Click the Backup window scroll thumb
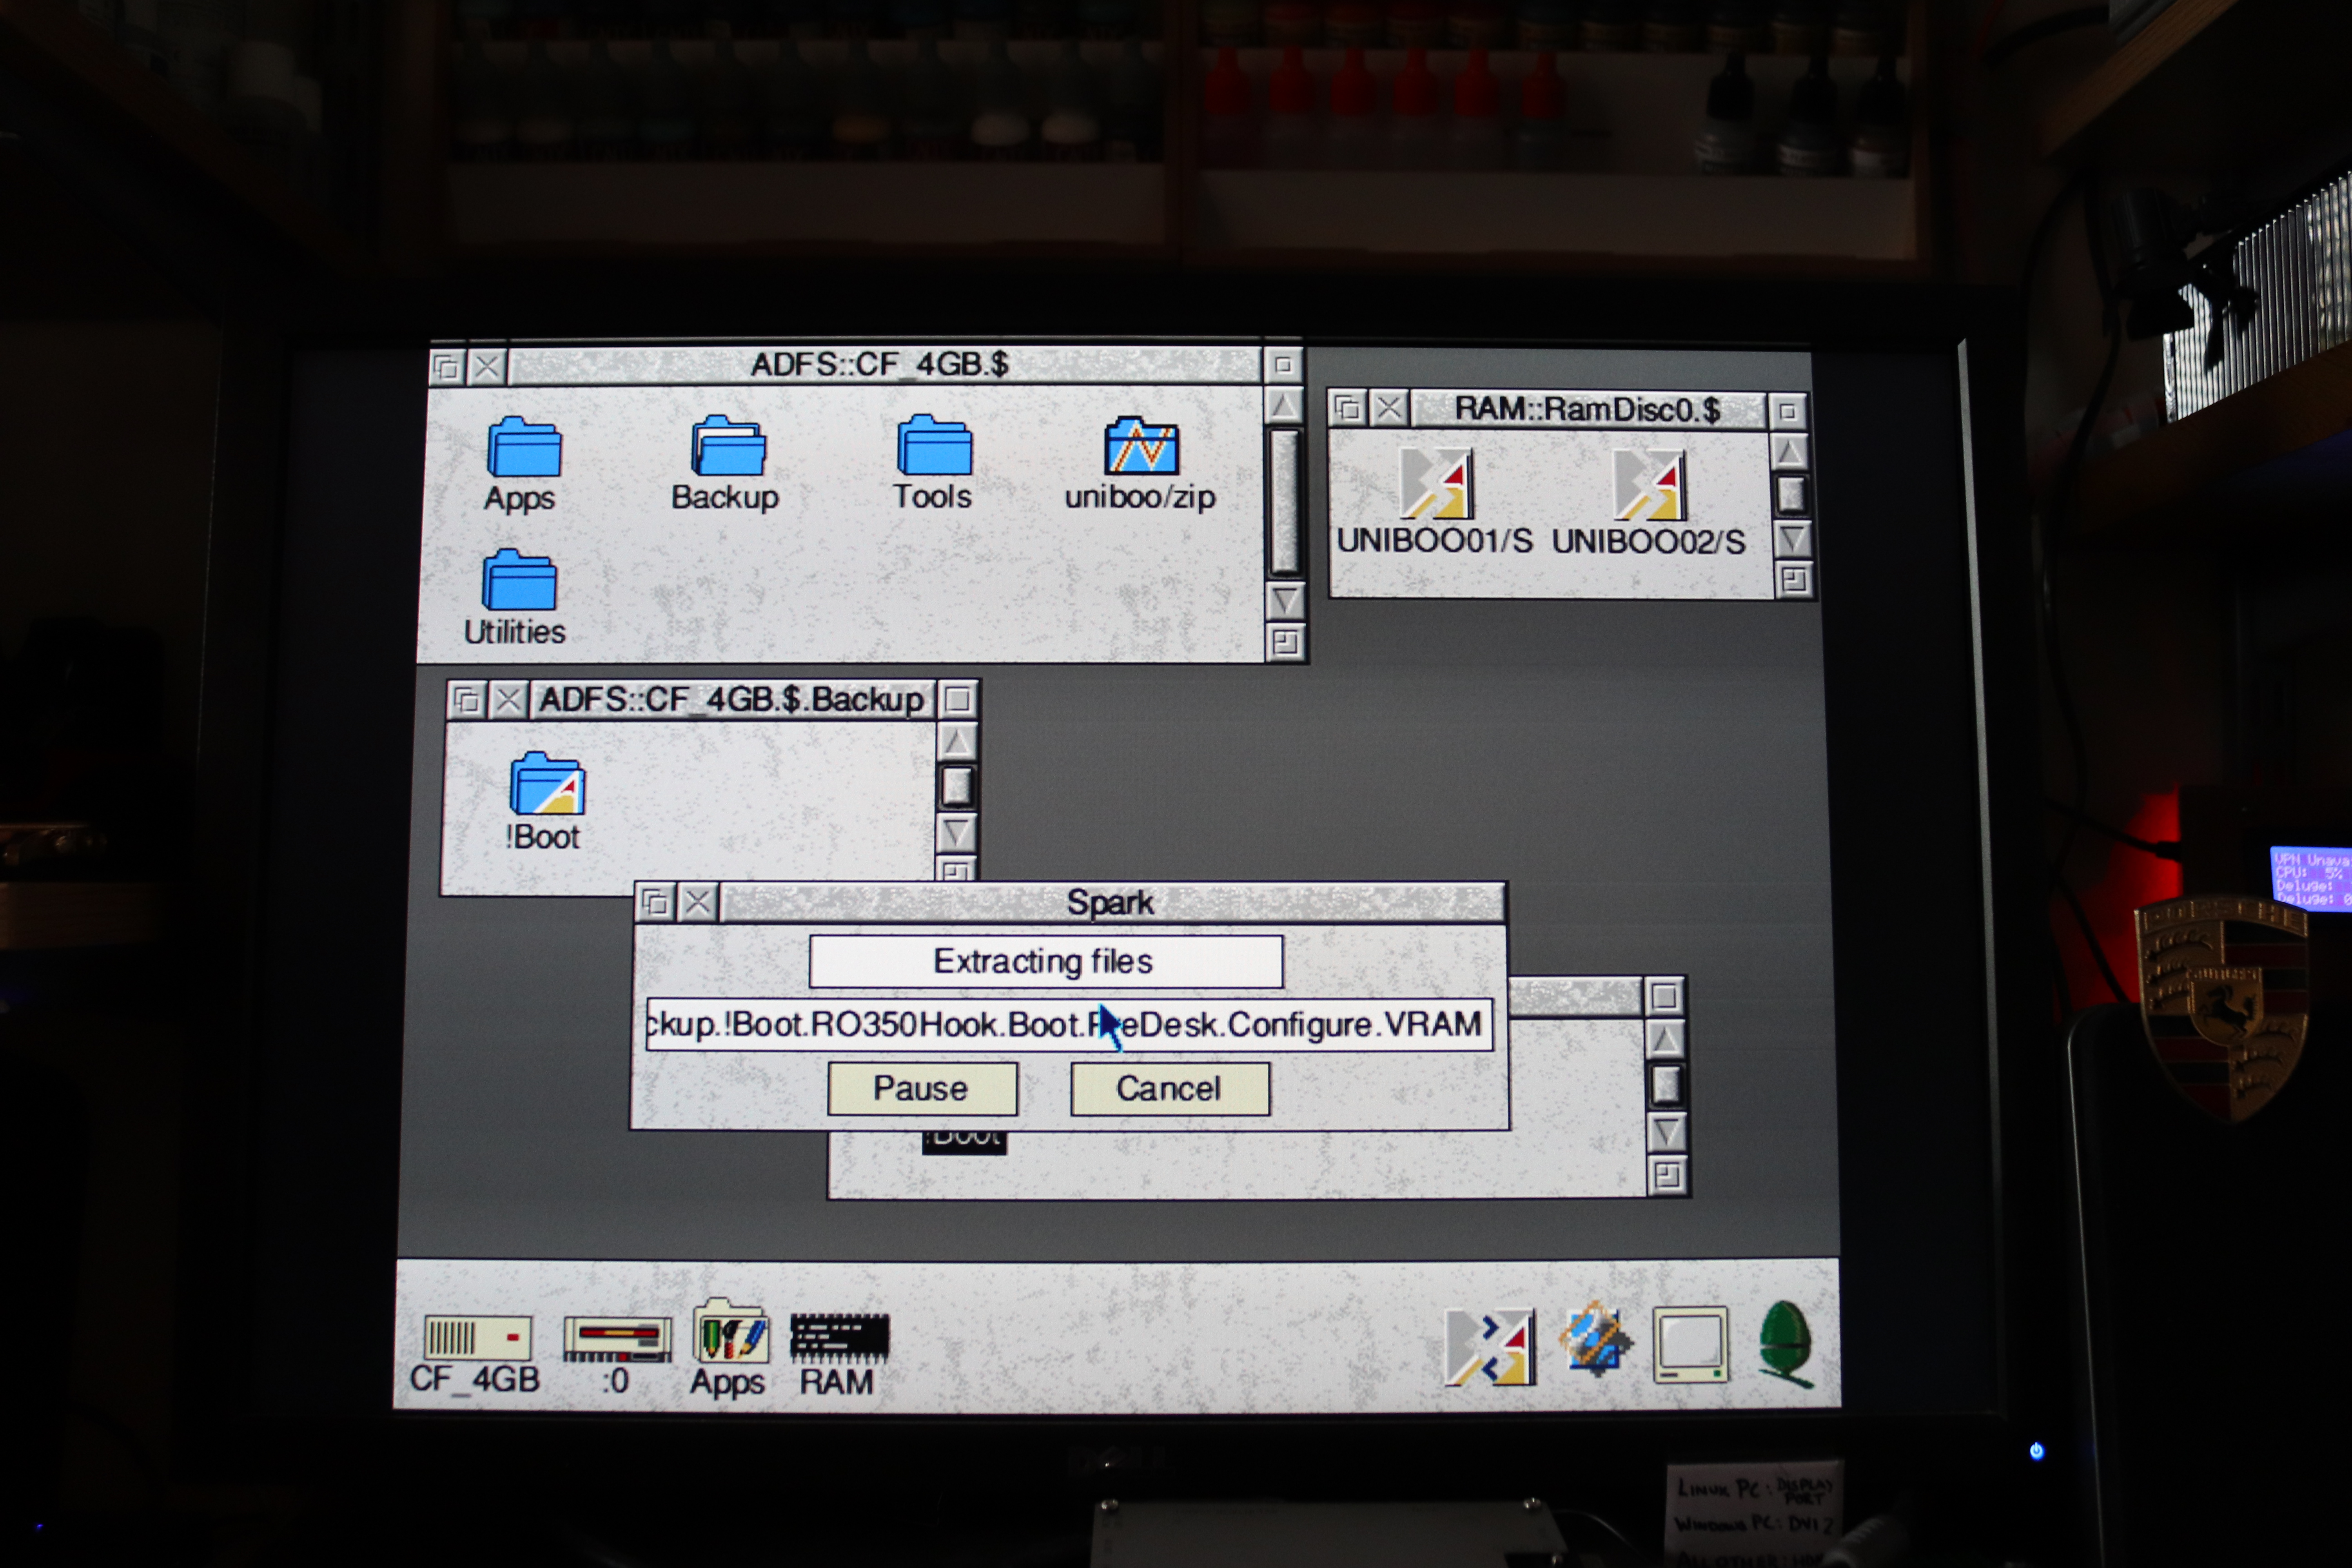Viewport: 2352px width, 1568px height. pos(957,787)
